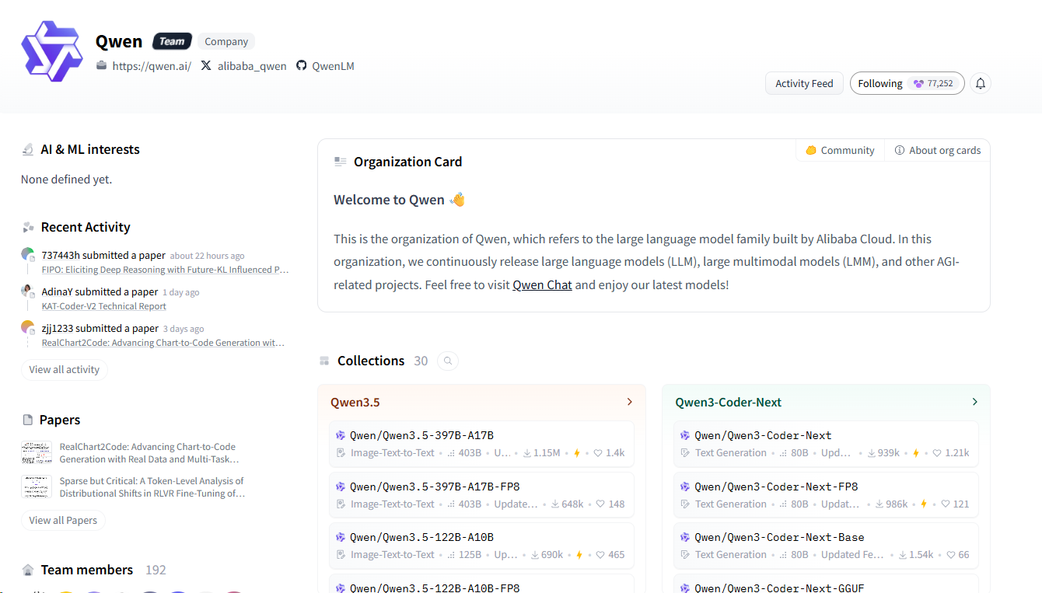Open the Qwen3.5 collection title
Screen dimensions: 1042x593
pos(355,403)
